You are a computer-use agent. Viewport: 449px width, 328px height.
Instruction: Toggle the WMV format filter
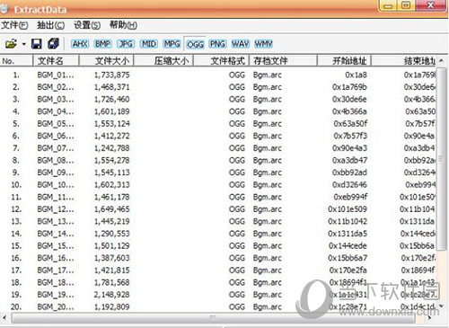(263, 44)
